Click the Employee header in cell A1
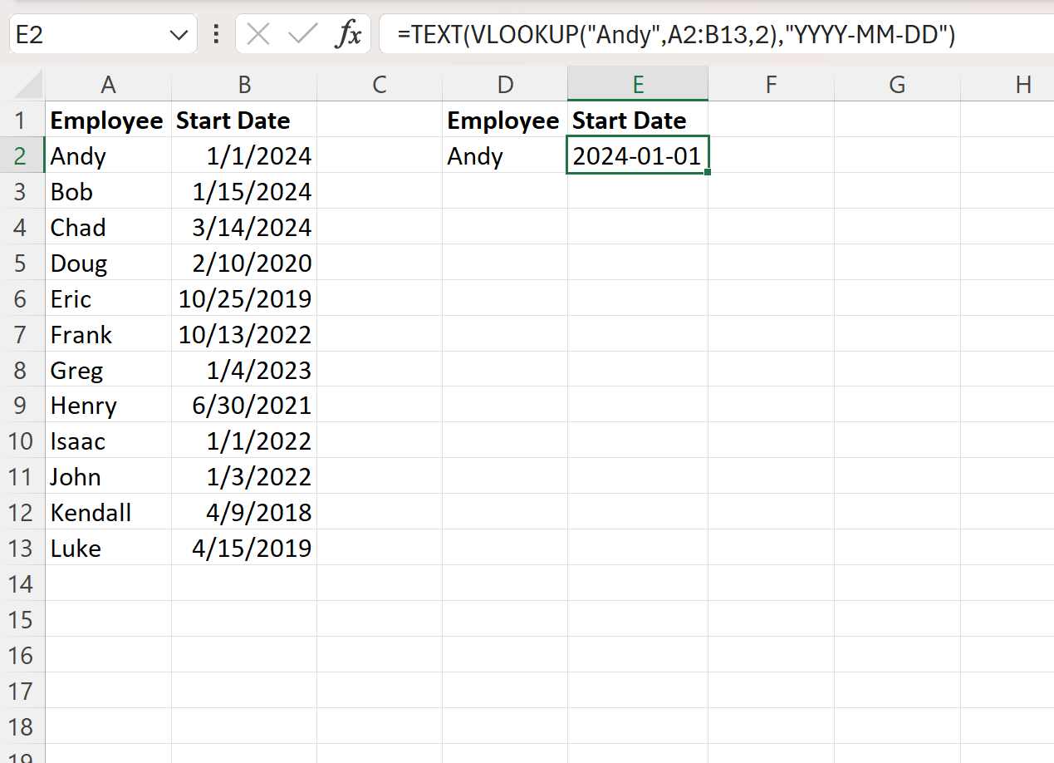1054x763 pixels. click(x=108, y=121)
